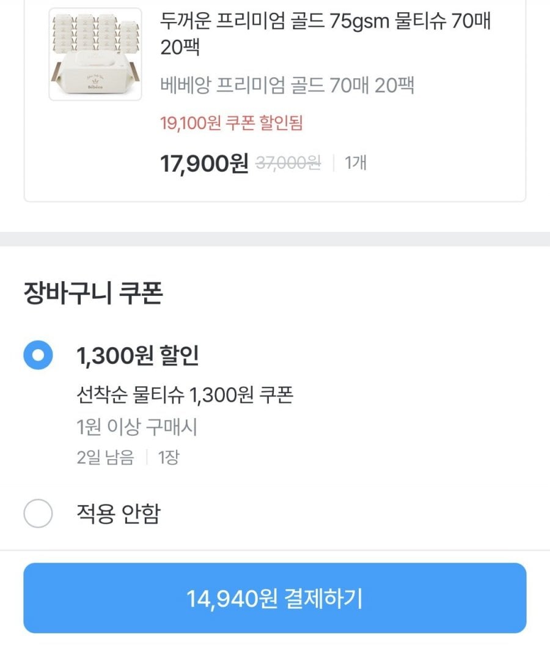Tap the 1원 이상 구매시 condition text

pyautogui.click(x=137, y=427)
